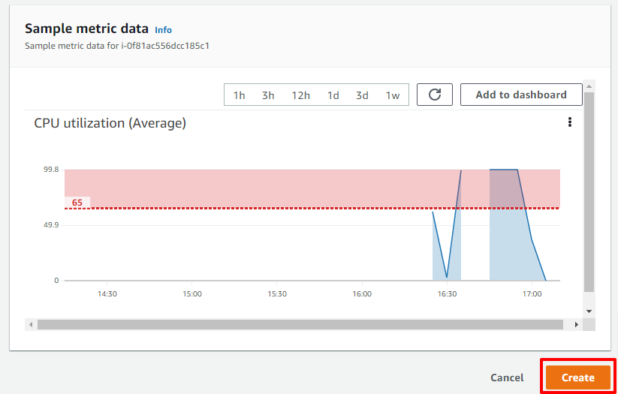Click the scroll down arrow on vertical scrollbar
Screen dimensions: 618x394
pos(589,311)
